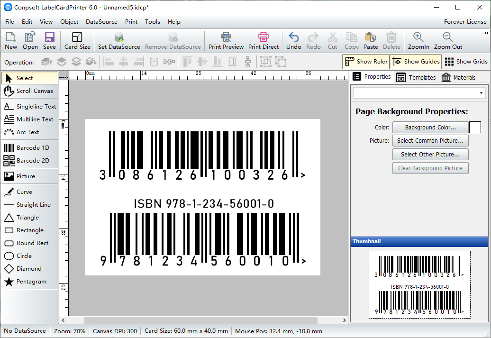Viewport: 491px width, 338px height.
Task: Click the bring-to-front layers icon with up arrow
Action: coord(46,62)
